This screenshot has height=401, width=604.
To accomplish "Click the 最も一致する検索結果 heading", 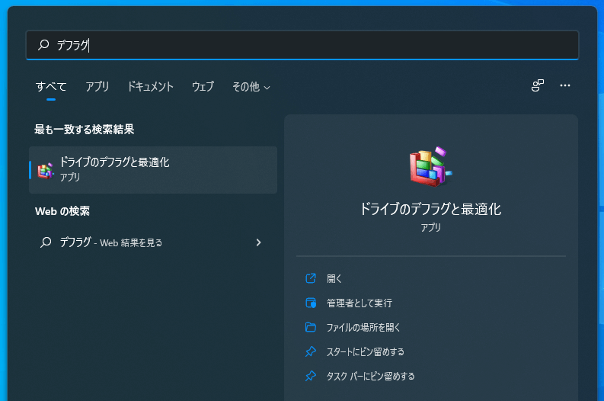I will pyautogui.click(x=85, y=129).
